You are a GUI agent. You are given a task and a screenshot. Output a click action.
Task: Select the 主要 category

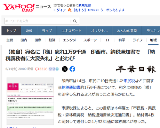(x=10, y=40)
